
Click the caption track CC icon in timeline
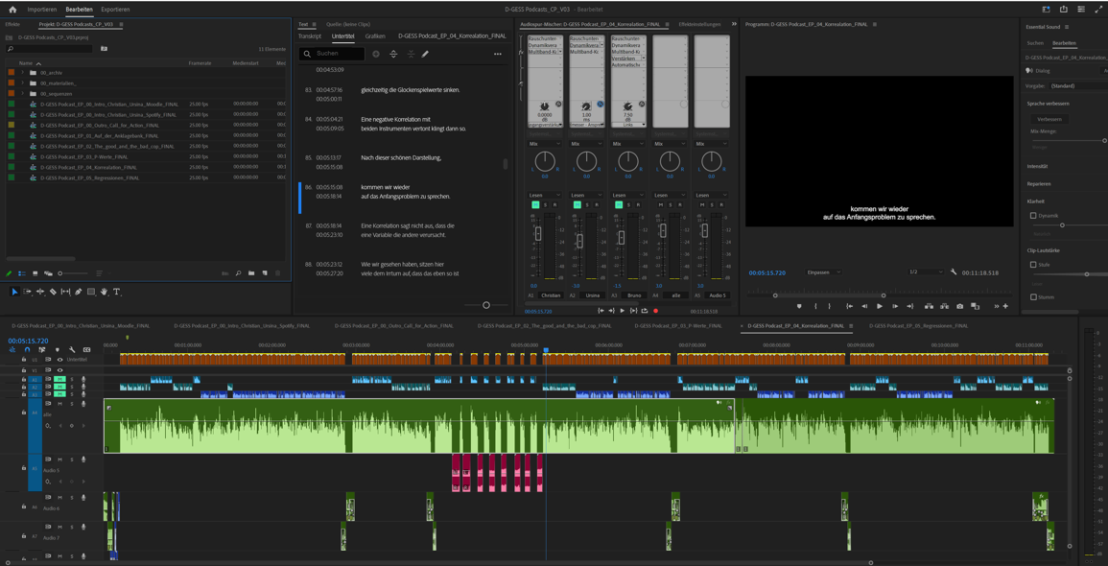pyautogui.click(x=87, y=350)
